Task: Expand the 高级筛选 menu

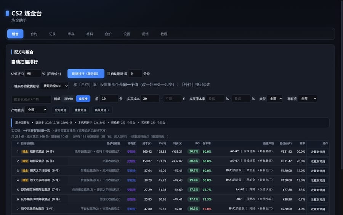Action: point(102,110)
